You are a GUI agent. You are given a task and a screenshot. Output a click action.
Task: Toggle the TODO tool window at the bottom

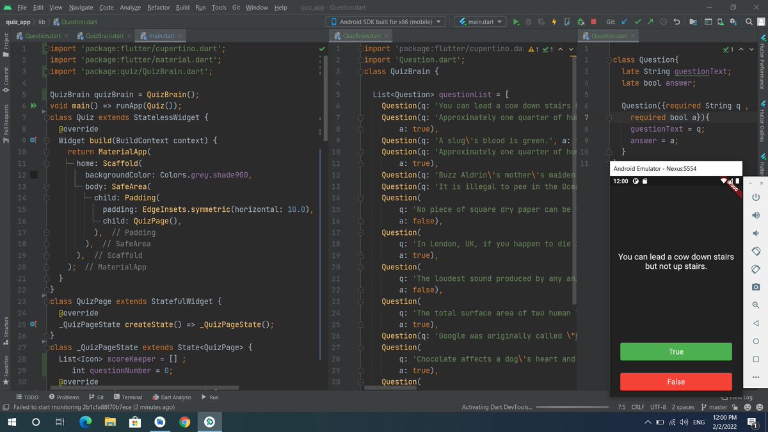27,397
